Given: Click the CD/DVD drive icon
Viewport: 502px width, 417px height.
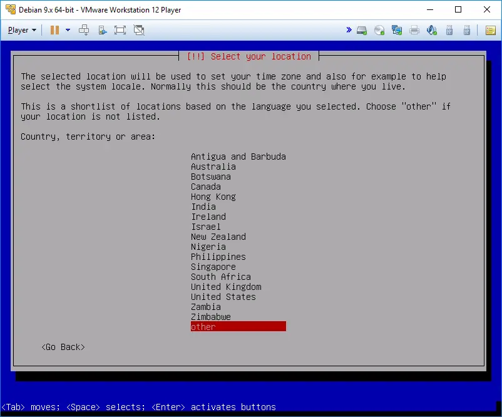Looking at the screenshot, I should pos(379,30).
